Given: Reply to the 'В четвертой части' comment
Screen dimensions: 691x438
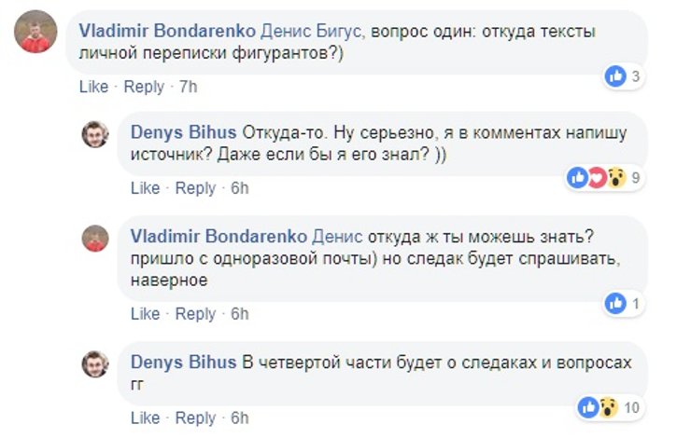Looking at the screenshot, I should pos(195,417).
